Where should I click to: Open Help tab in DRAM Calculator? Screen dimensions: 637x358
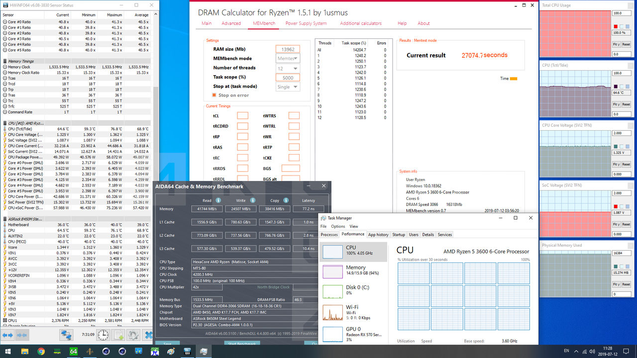[402, 23]
